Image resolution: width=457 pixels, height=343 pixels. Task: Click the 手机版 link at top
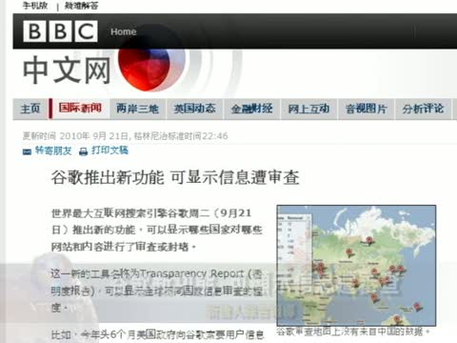coord(35,6)
